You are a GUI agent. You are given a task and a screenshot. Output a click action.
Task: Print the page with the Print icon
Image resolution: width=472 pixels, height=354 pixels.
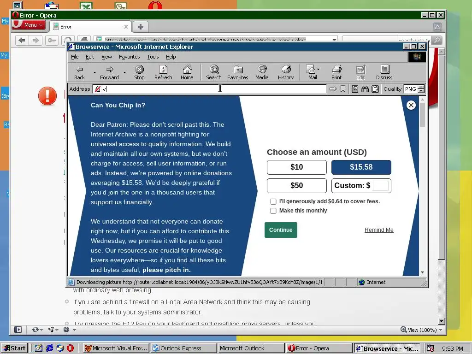[336, 73]
